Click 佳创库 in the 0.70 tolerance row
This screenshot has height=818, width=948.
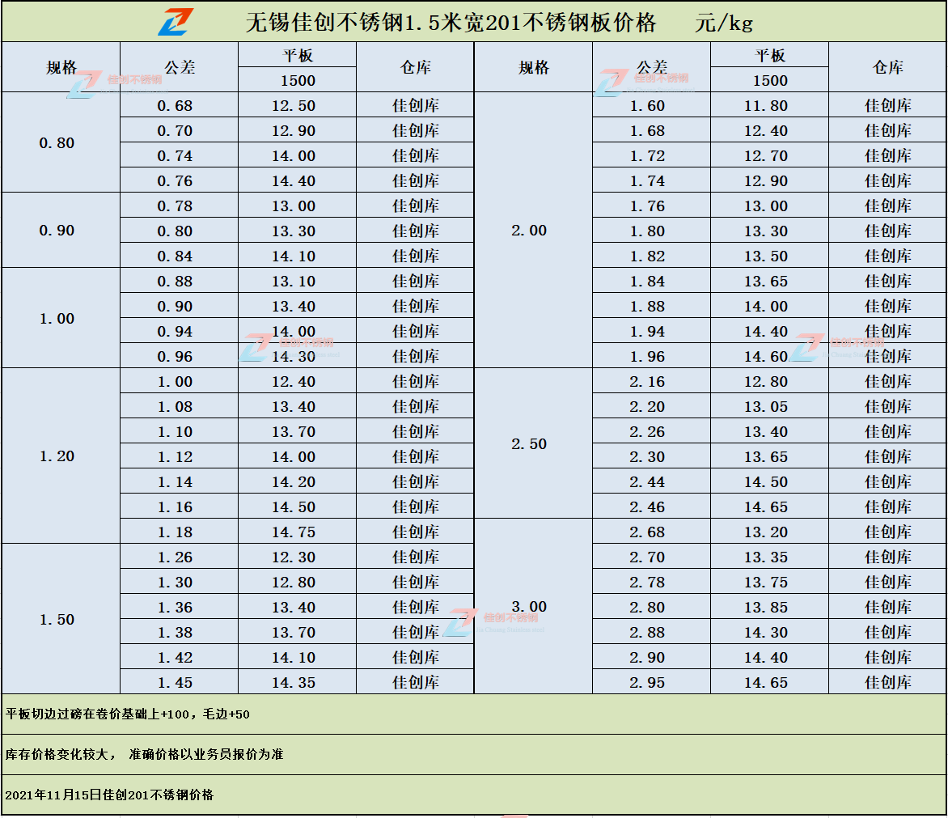click(416, 130)
